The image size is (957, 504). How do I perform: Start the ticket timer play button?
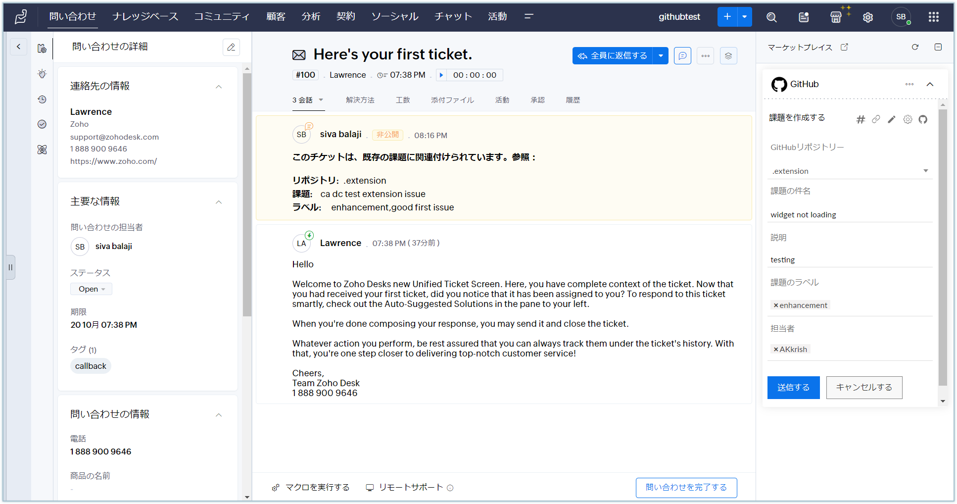click(x=441, y=75)
